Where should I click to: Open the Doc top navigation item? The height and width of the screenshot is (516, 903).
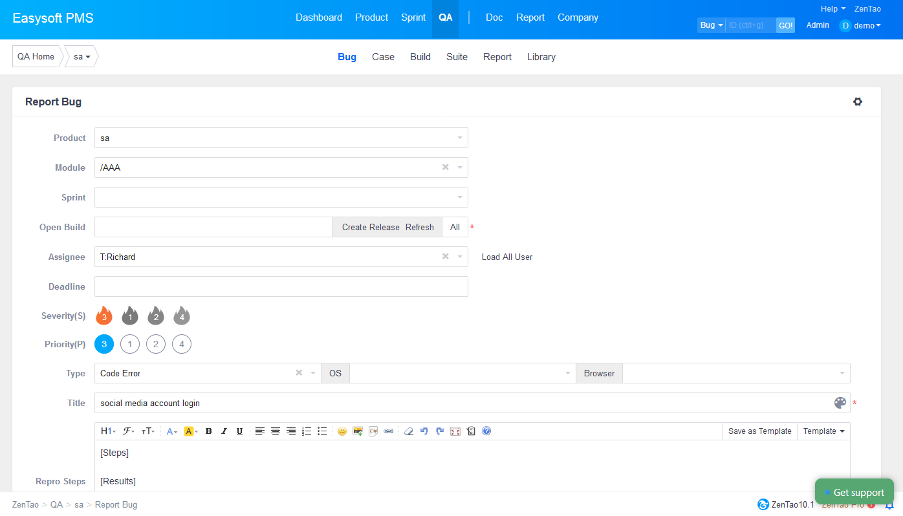494,17
